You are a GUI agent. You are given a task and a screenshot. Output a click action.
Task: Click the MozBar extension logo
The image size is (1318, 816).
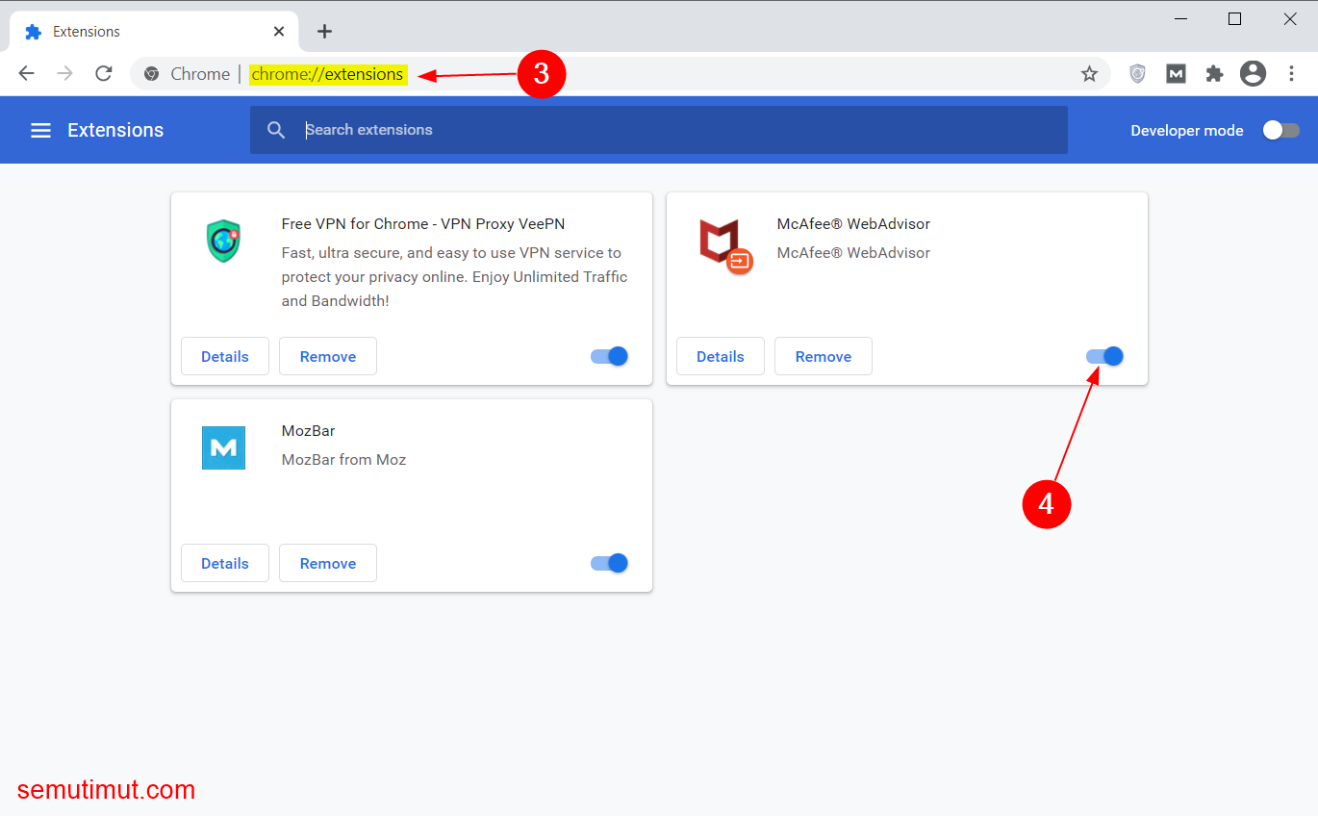coord(223,447)
